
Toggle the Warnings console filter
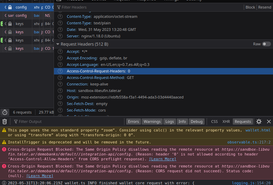(152, 122)
